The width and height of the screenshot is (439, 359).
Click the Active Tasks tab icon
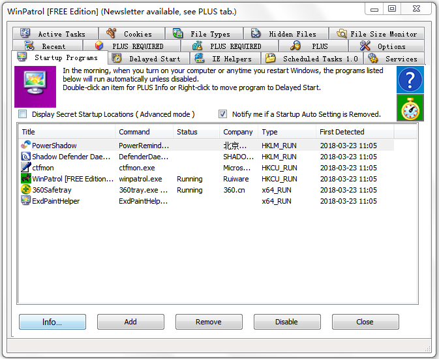(25, 33)
